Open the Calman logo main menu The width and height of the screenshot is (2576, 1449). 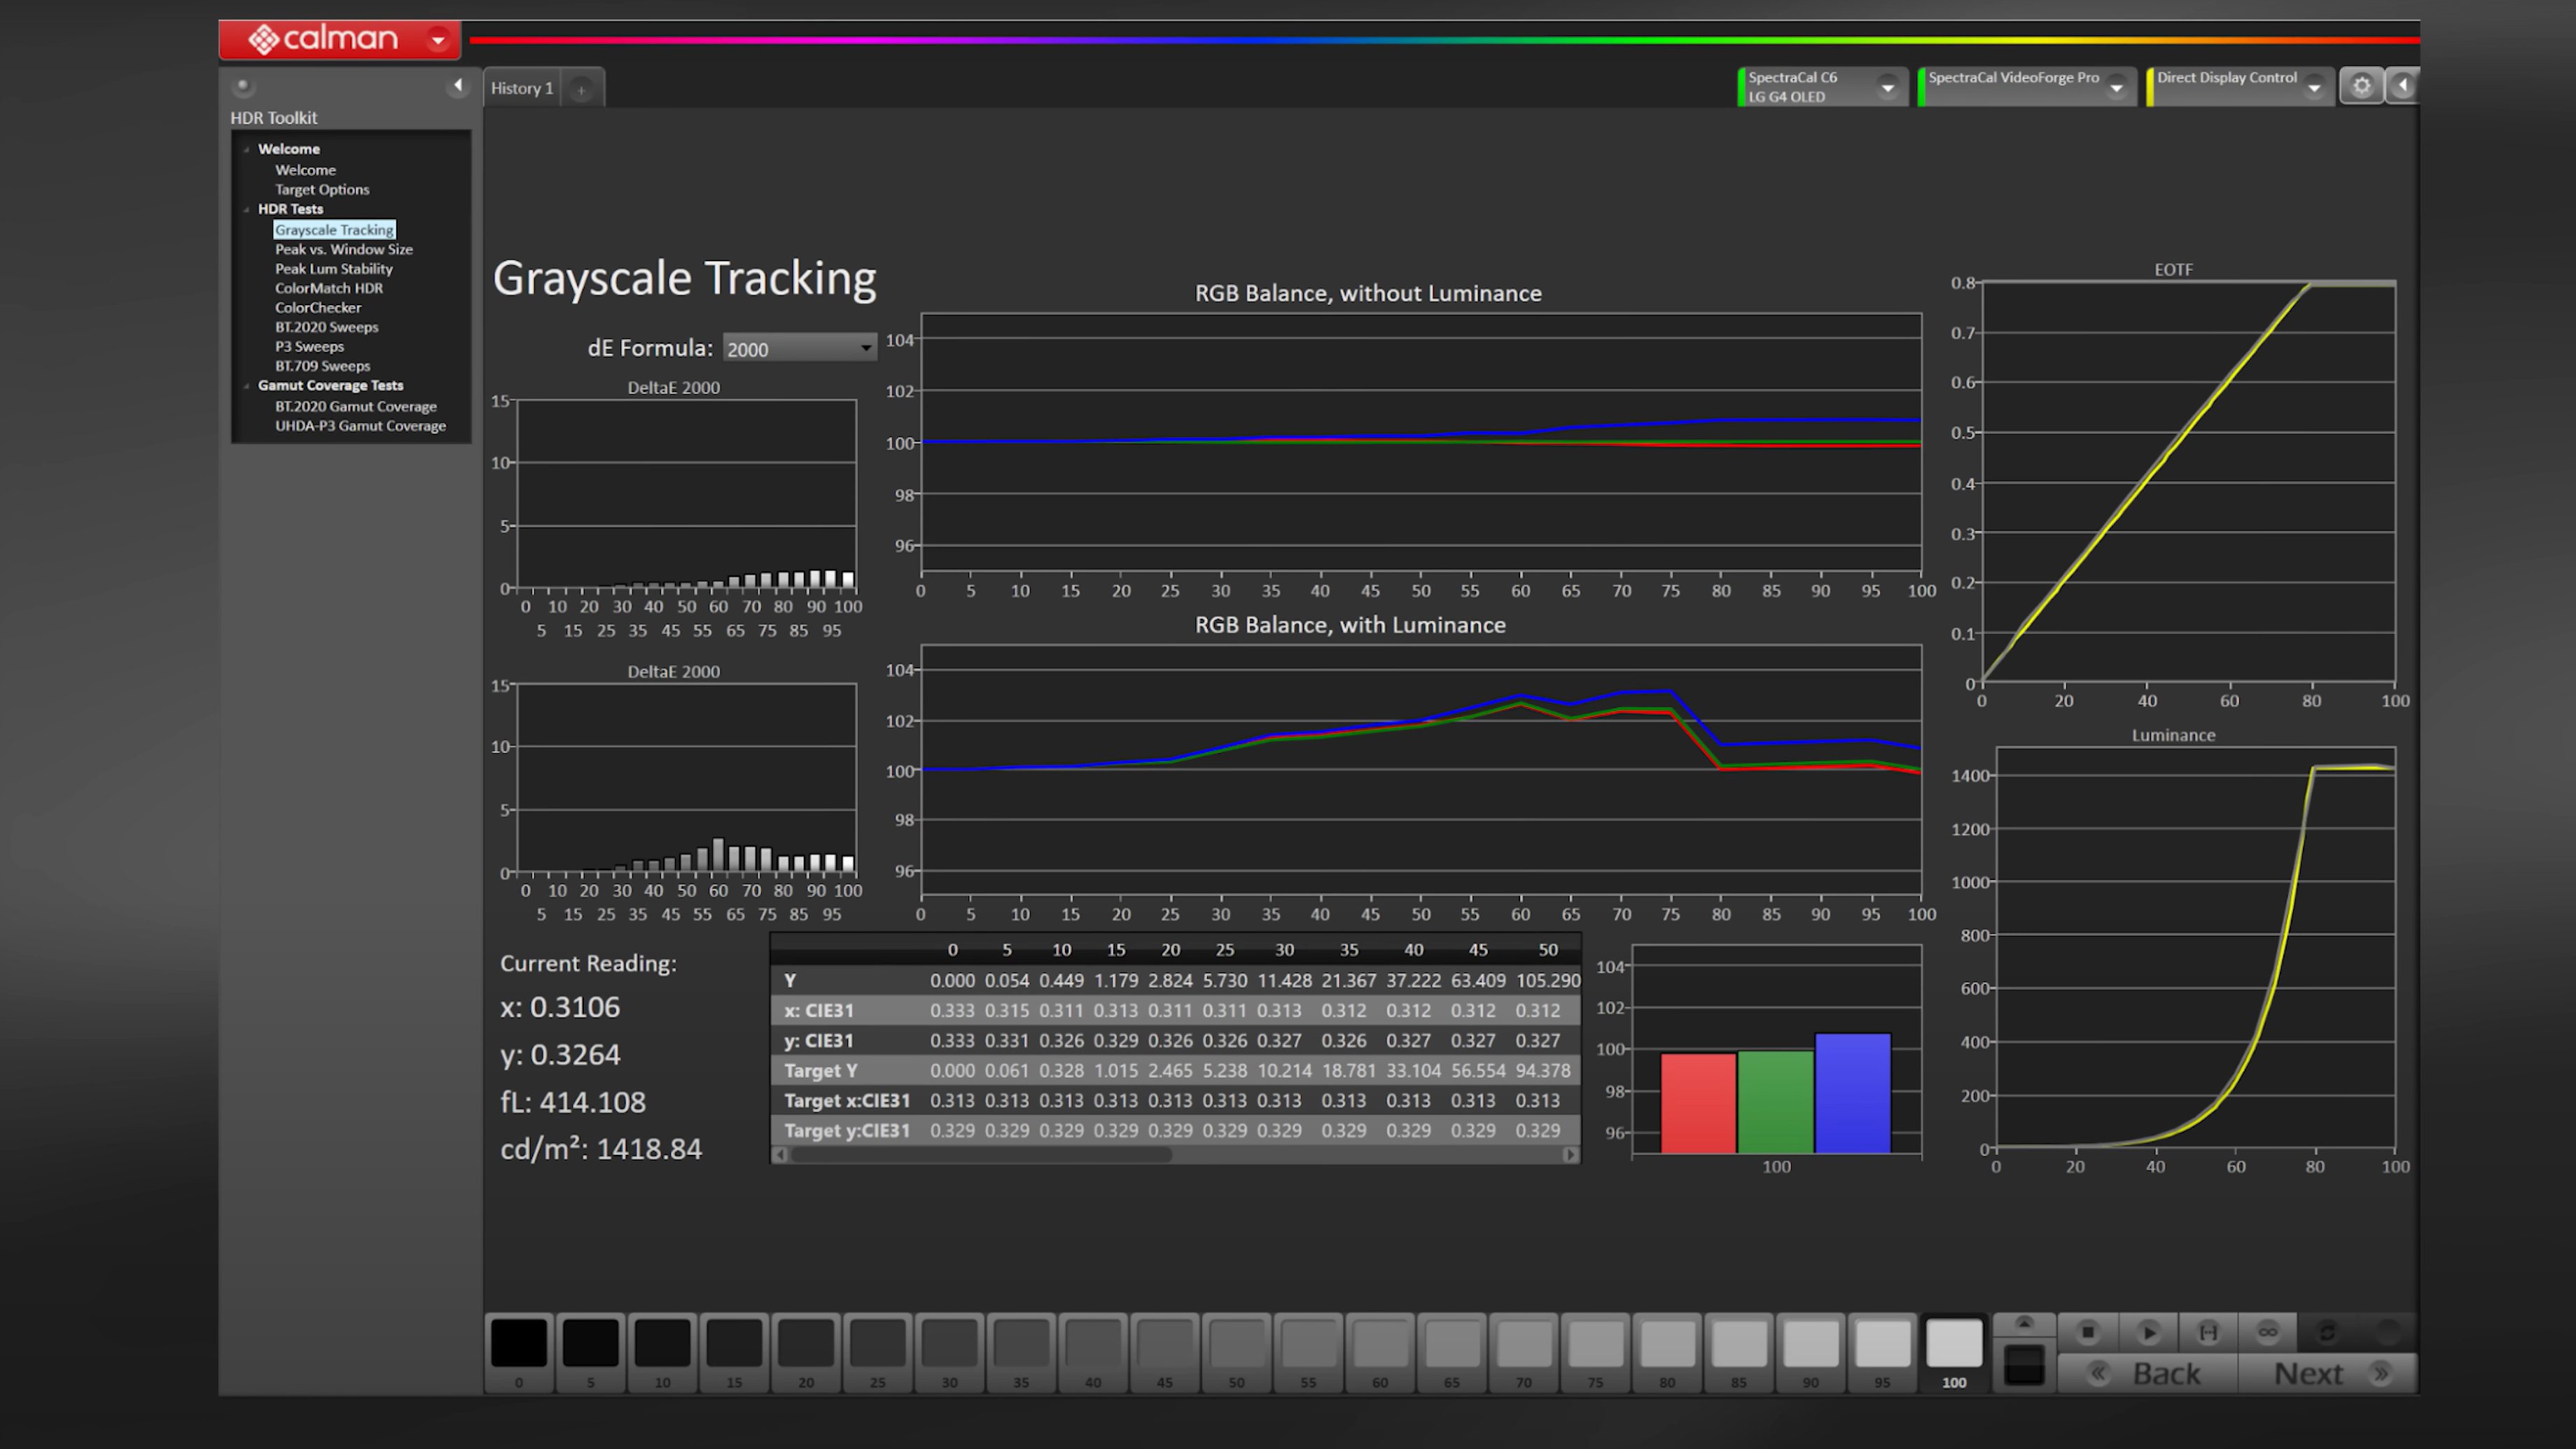click(x=340, y=39)
